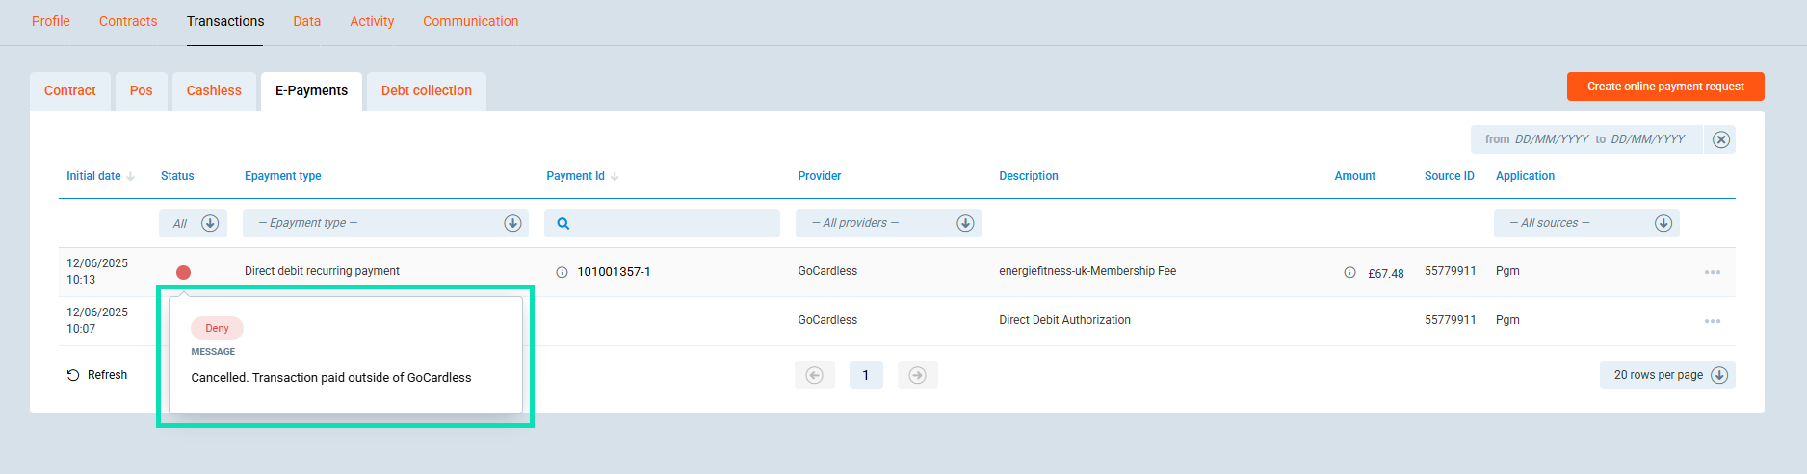Screen dimensions: 1807x474
Task: Change the 20 rows per page setting
Action: tap(1666, 375)
